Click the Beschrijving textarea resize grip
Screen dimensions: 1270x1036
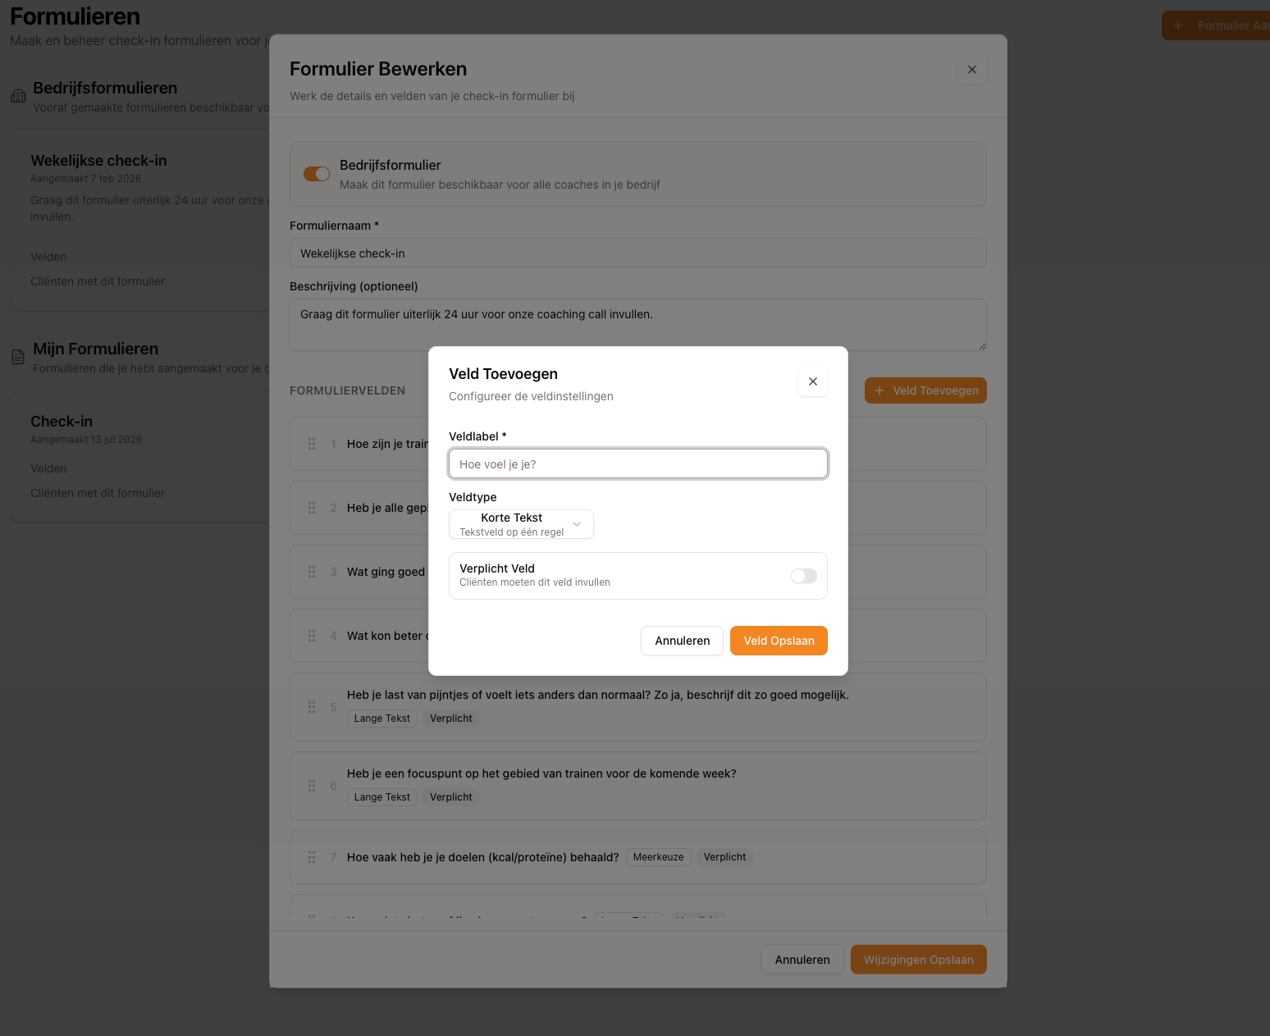tap(981, 346)
